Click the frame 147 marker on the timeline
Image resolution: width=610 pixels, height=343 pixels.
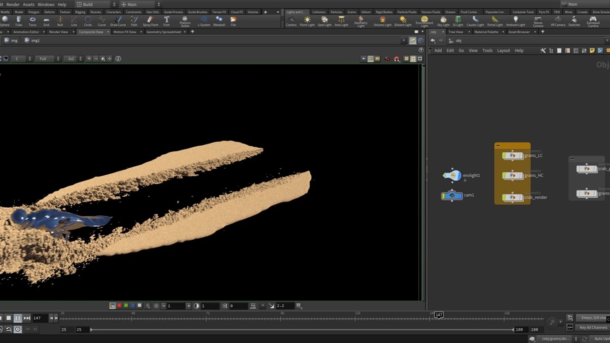pyautogui.click(x=439, y=315)
